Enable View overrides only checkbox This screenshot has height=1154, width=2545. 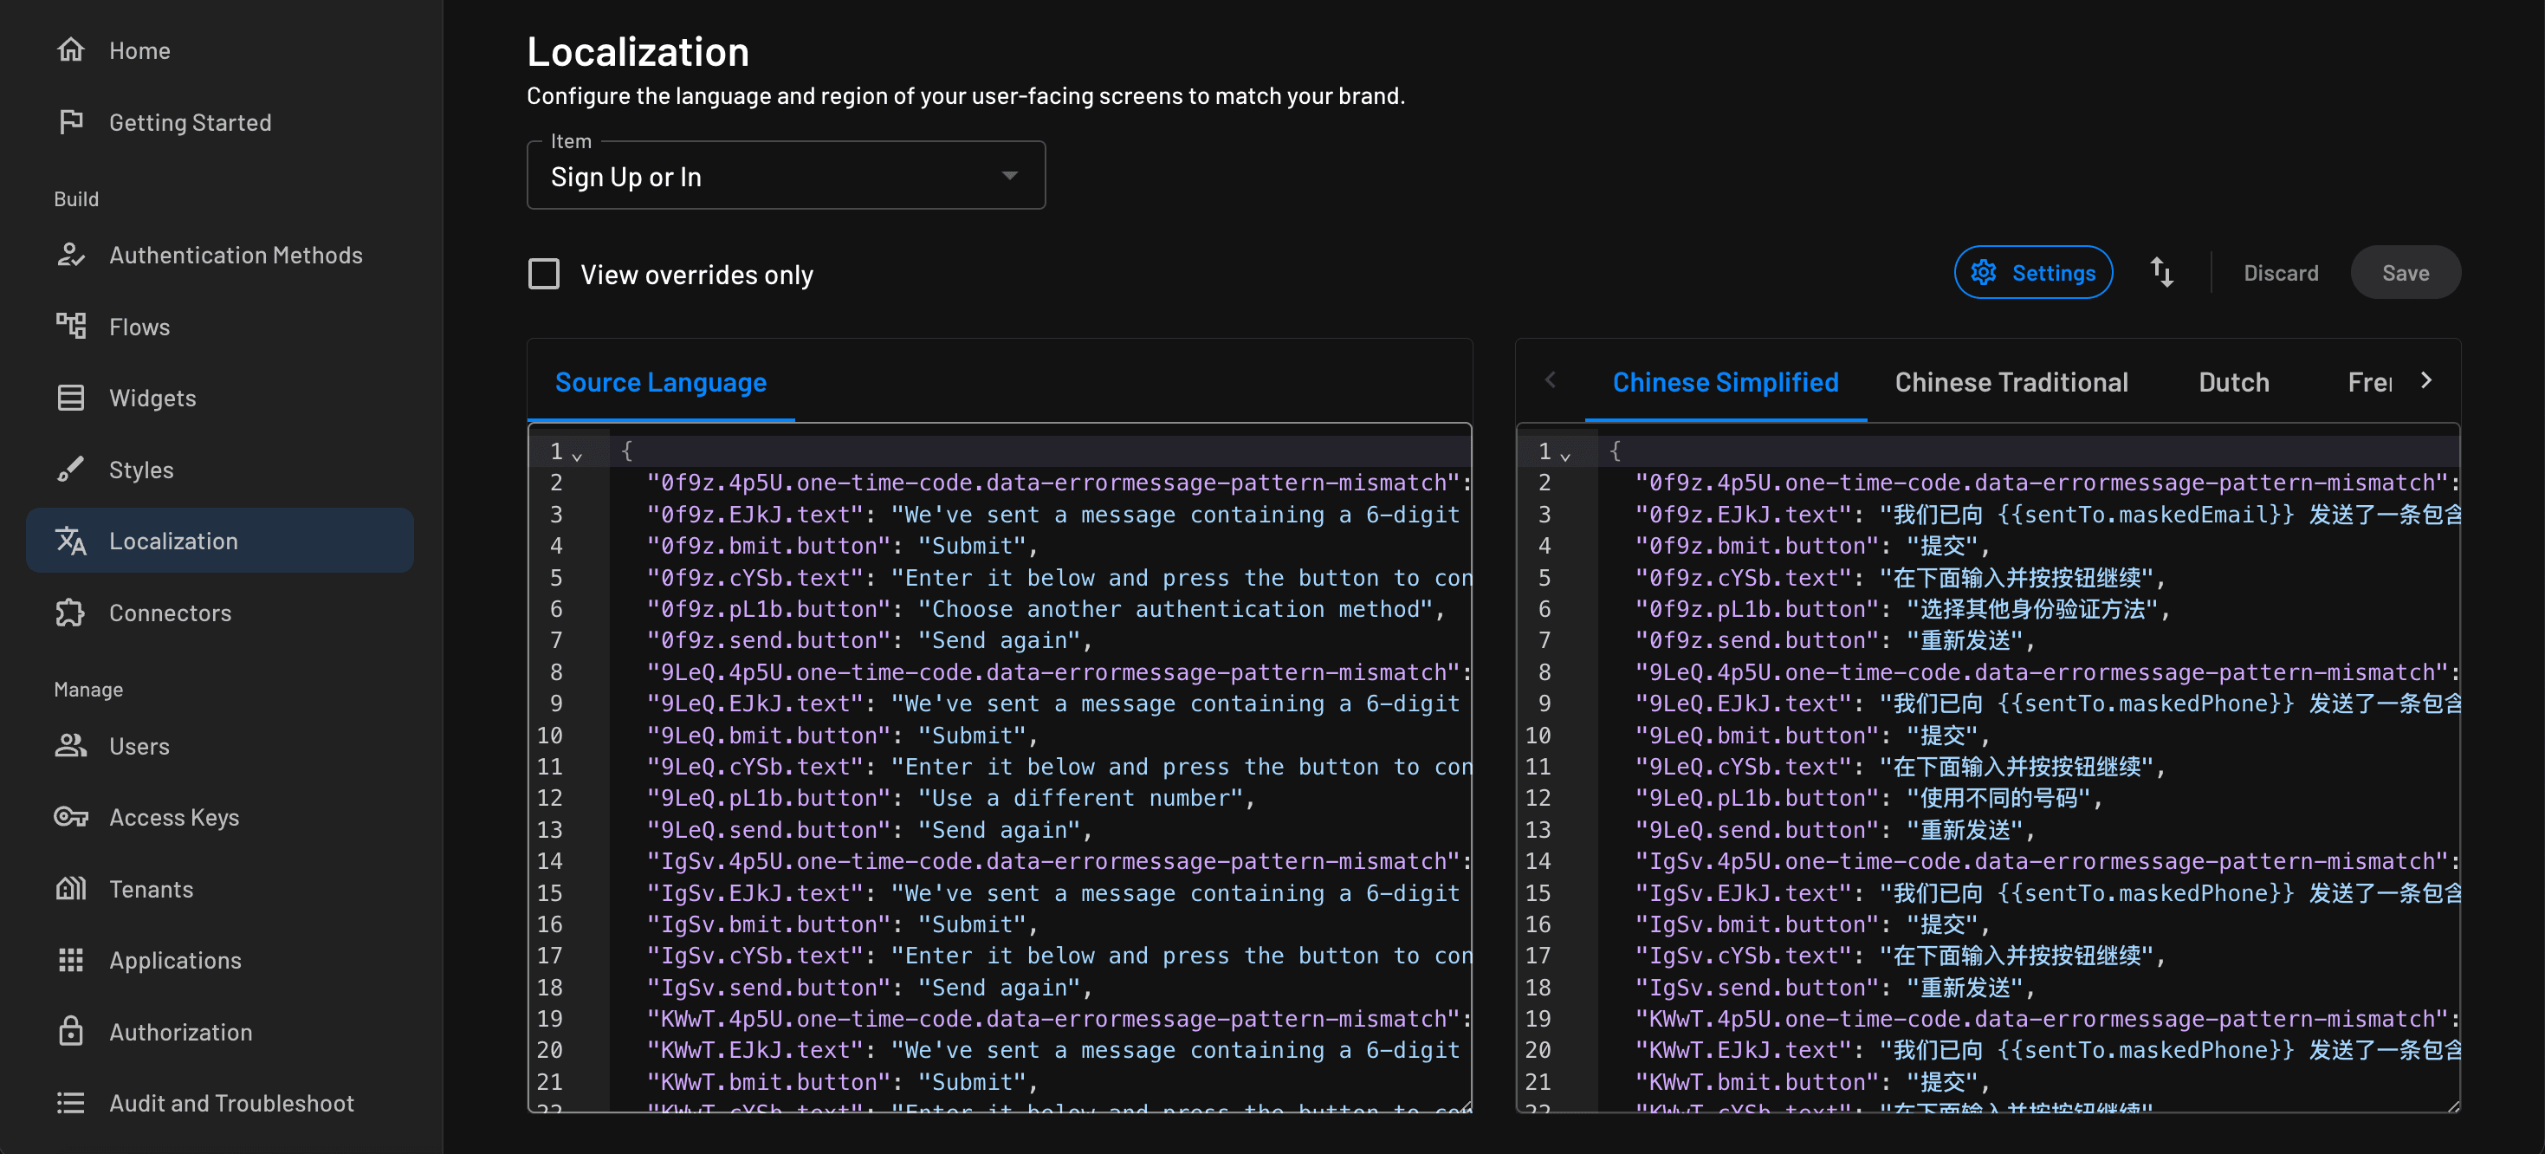pyautogui.click(x=543, y=274)
